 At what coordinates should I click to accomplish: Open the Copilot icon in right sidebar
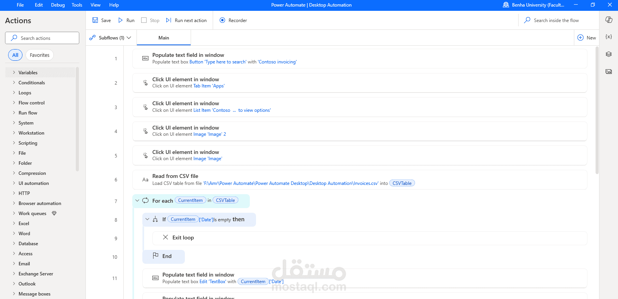click(609, 20)
